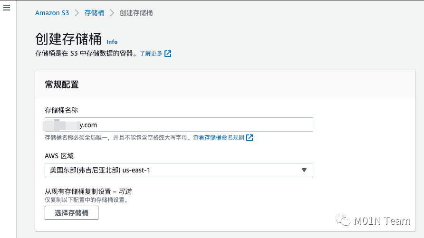Open the 存储桶 breadcrumb link
Screen dimensions: 424x238
tap(94, 13)
